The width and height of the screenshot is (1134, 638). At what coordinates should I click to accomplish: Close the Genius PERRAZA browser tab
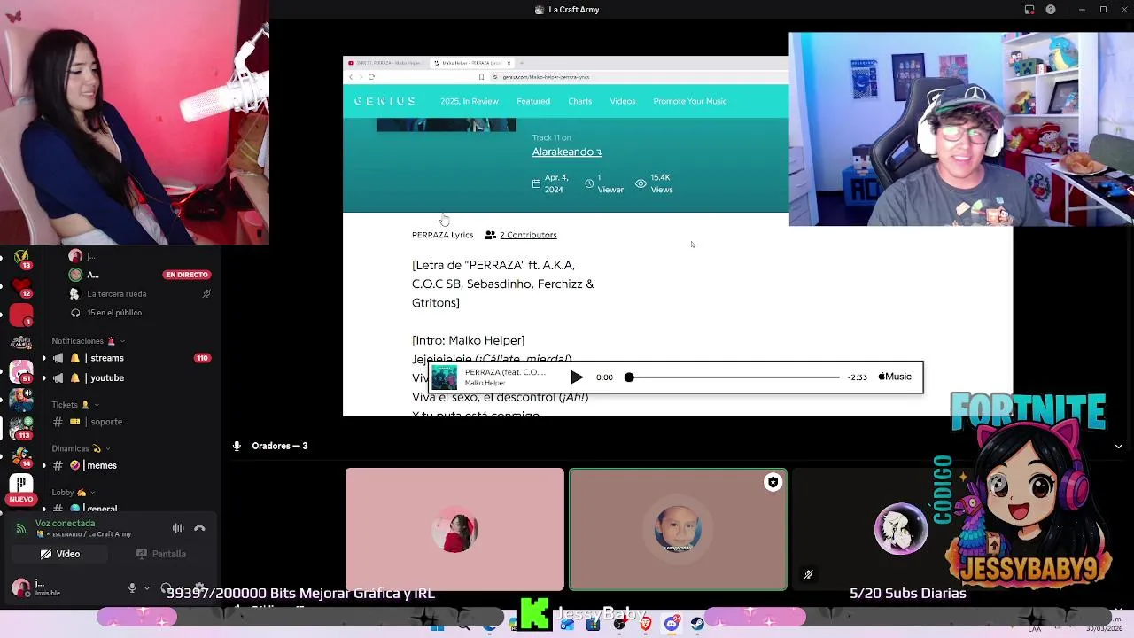point(509,63)
